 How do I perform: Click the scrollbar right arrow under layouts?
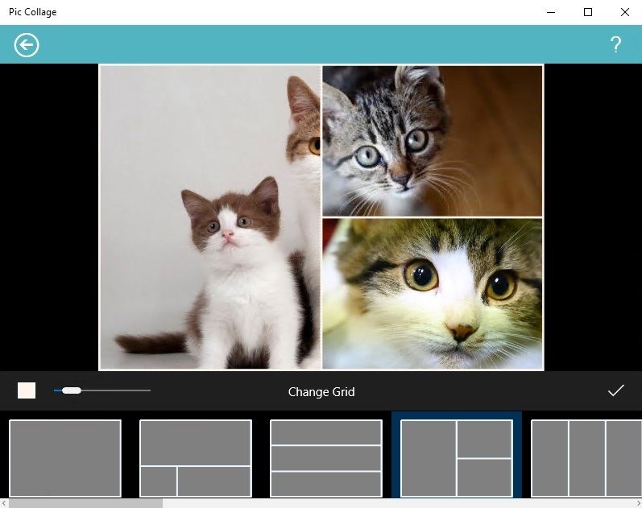point(638,503)
